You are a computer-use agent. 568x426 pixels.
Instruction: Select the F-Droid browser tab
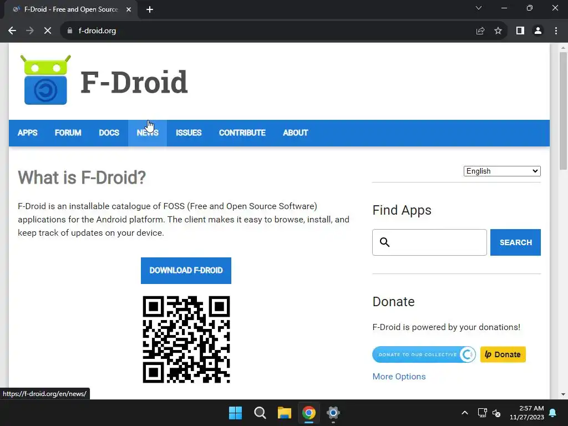[70, 9]
